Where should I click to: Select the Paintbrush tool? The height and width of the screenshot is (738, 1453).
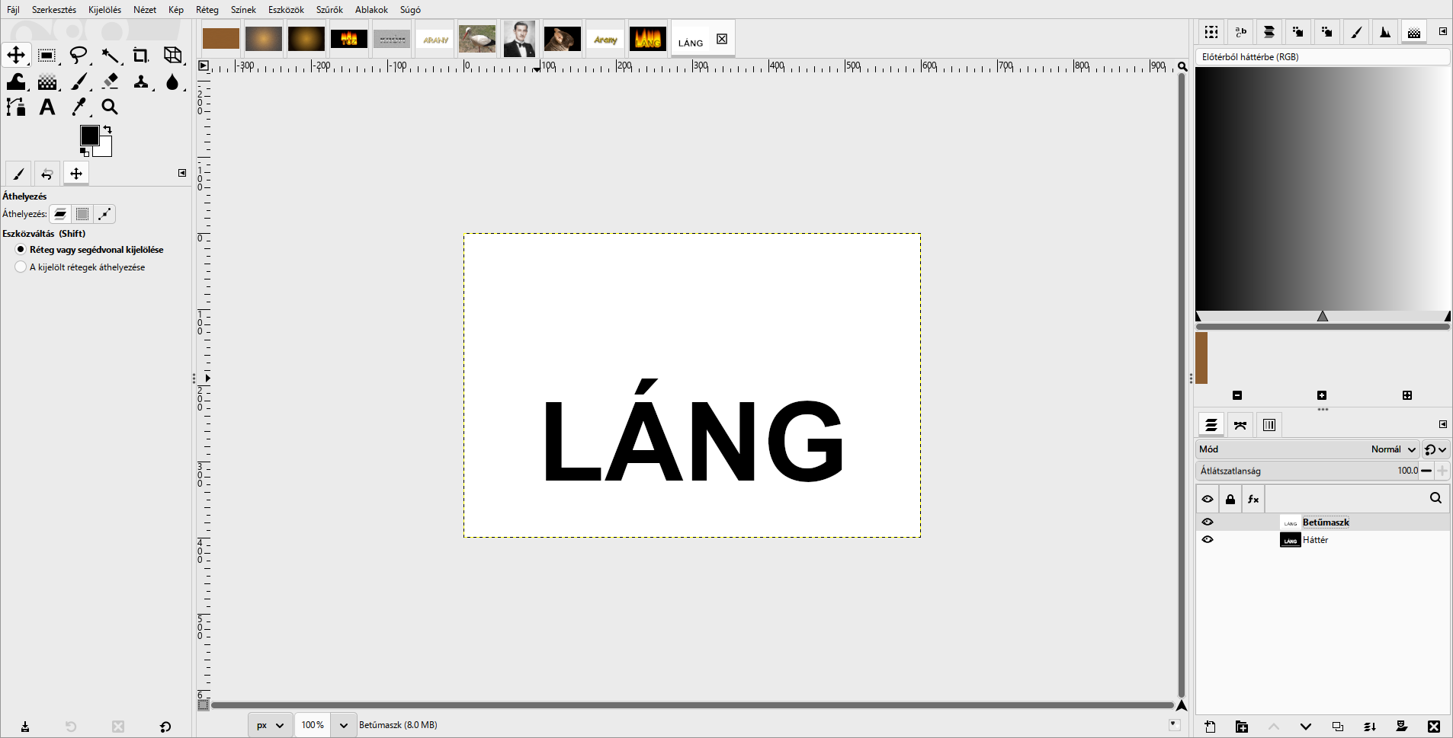(x=79, y=81)
